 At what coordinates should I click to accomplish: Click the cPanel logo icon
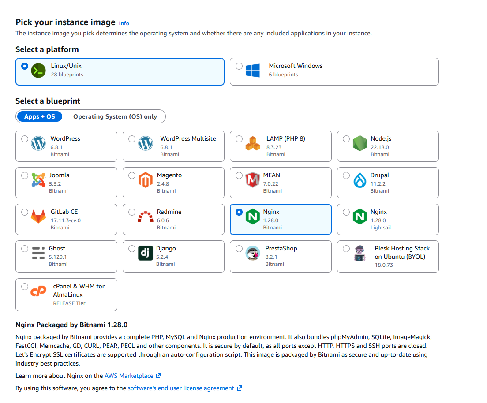(x=38, y=291)
